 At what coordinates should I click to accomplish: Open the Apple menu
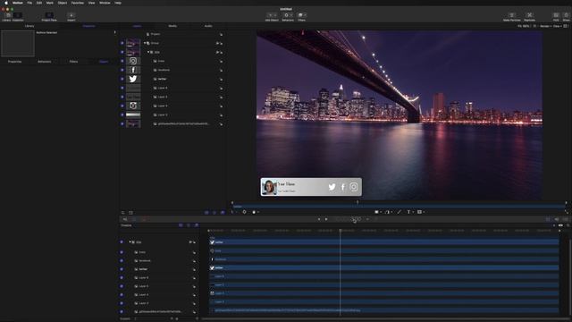tap(6, 3)
